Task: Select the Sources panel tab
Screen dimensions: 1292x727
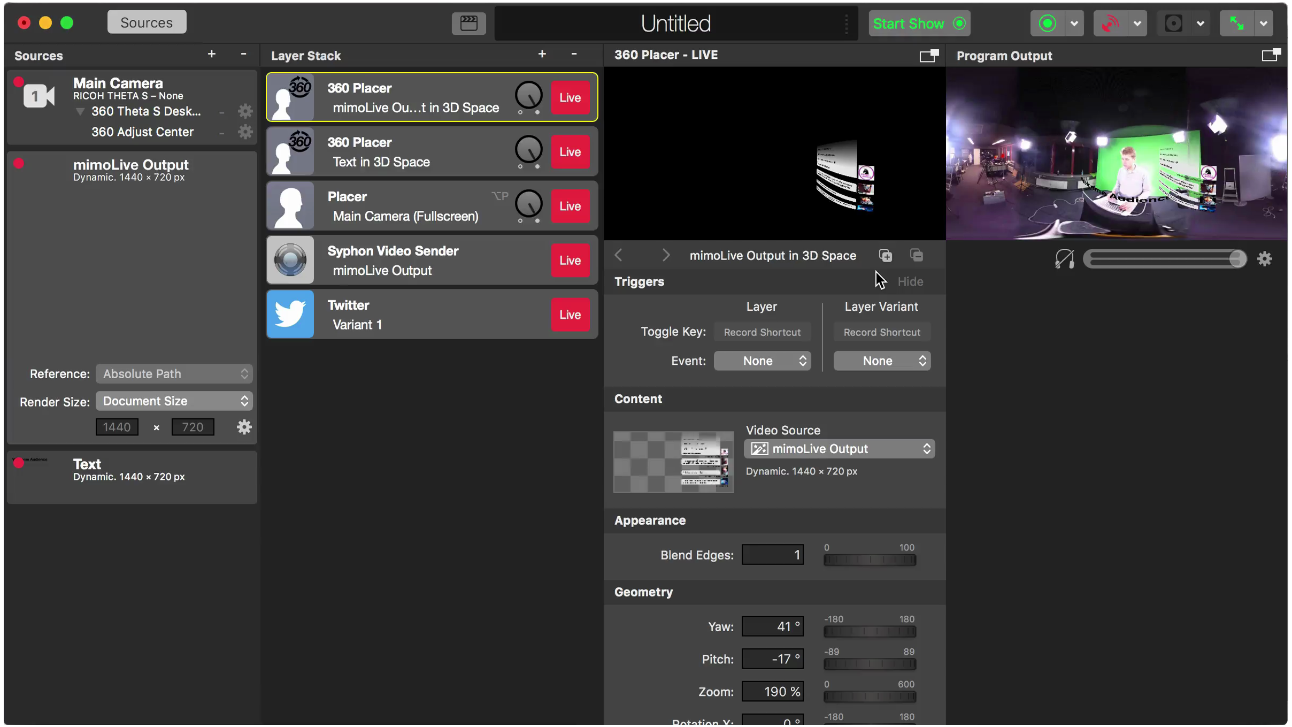Action: click(147, 22)
